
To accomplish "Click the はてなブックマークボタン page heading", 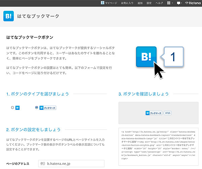I will (30, 38).
